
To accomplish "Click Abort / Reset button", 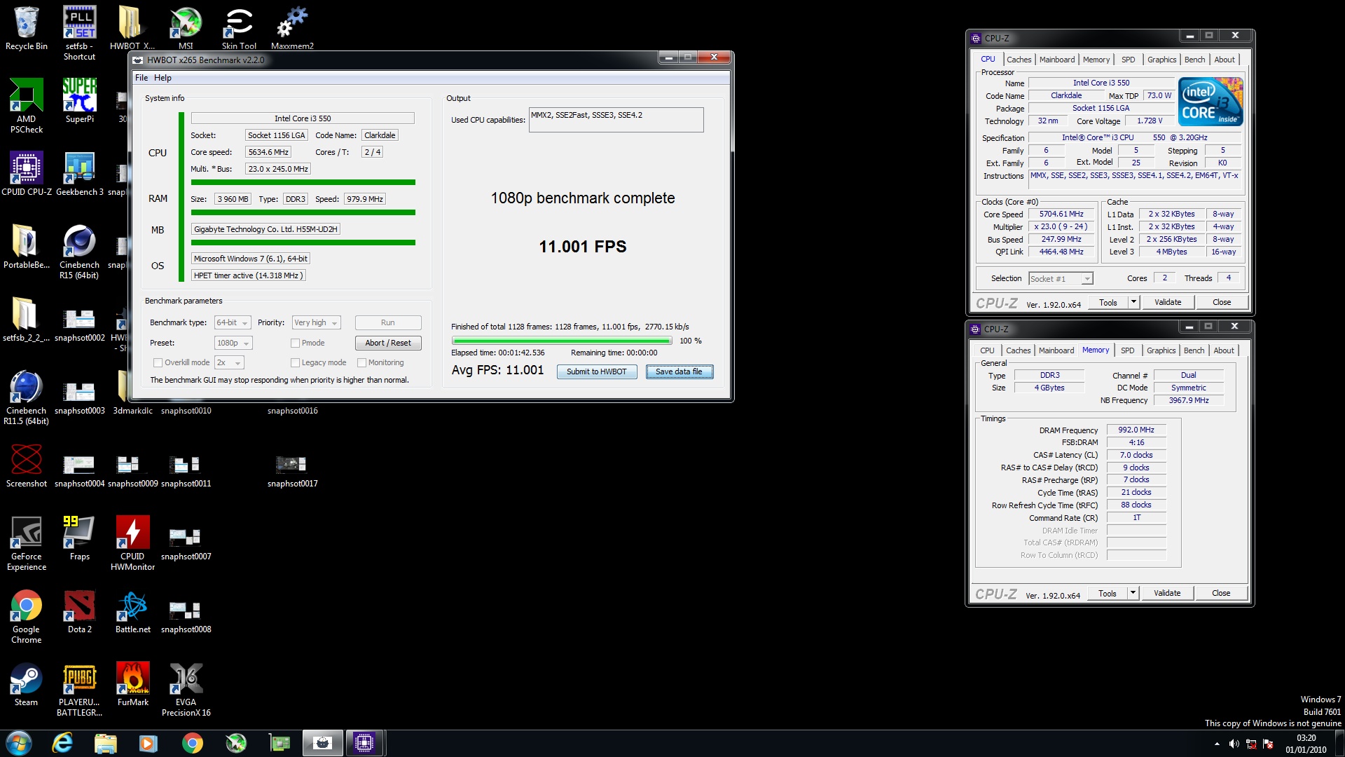I will click(x=388, y=343).
